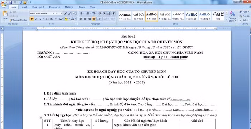The height and width of the screenshot is (129, 251).
Task: Toggle Bold formatting
Action: [x=32, y=19]
